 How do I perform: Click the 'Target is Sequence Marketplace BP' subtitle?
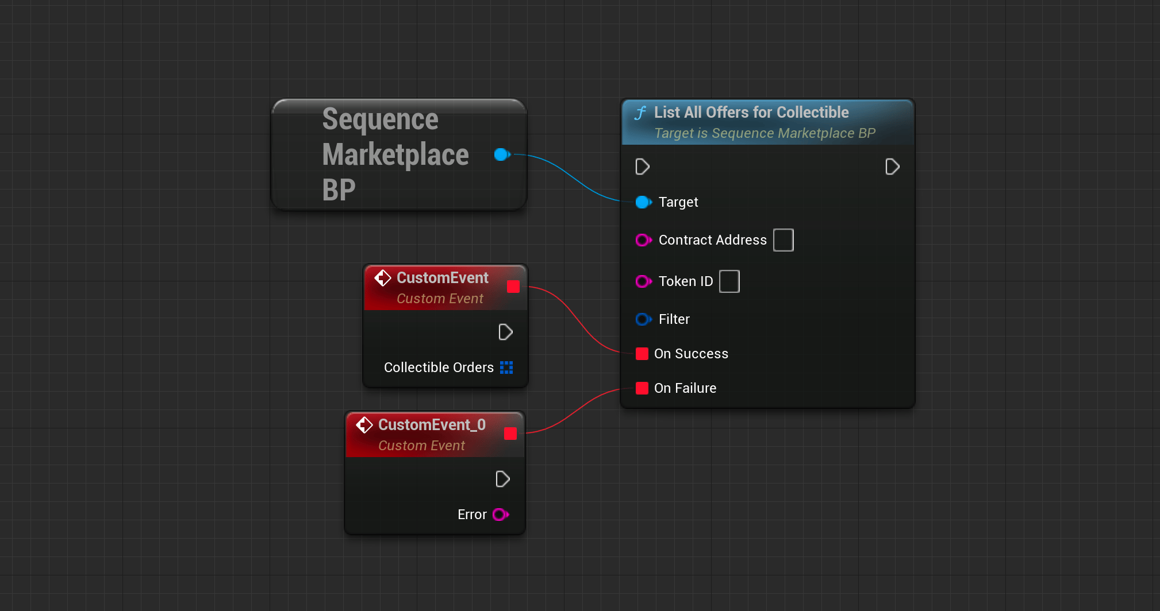click(765, 133)
